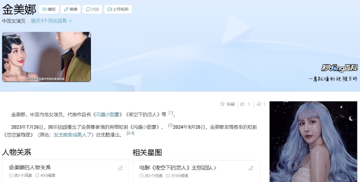Viewport: 360px width, 182px height.
Task: Open the 闪婚小甜妻 link
Action: [107, 115]
